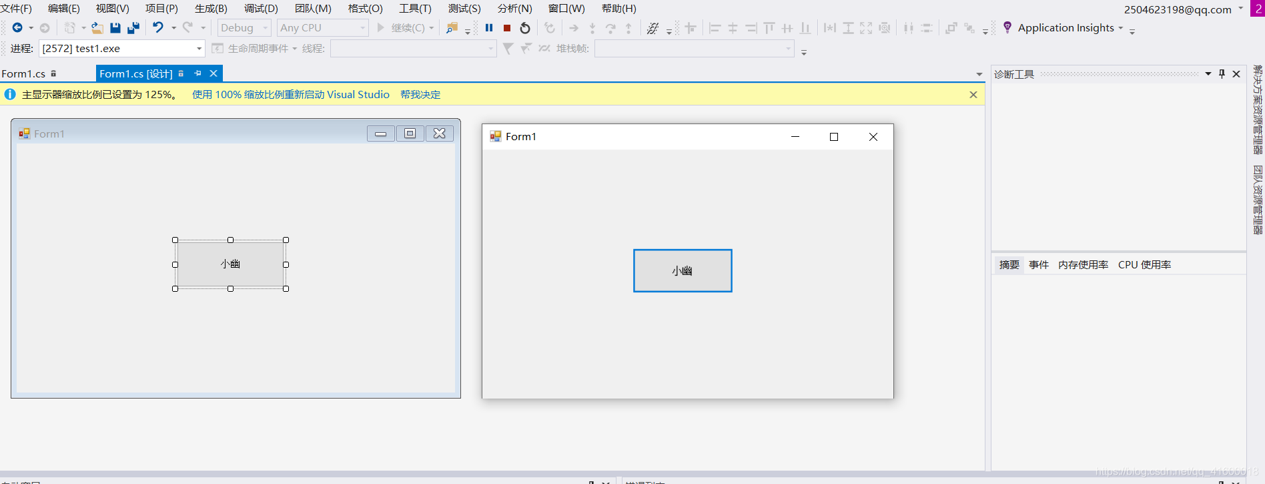
Task: Click the Align Tops layout icon
Action: (x=769, y=28)
